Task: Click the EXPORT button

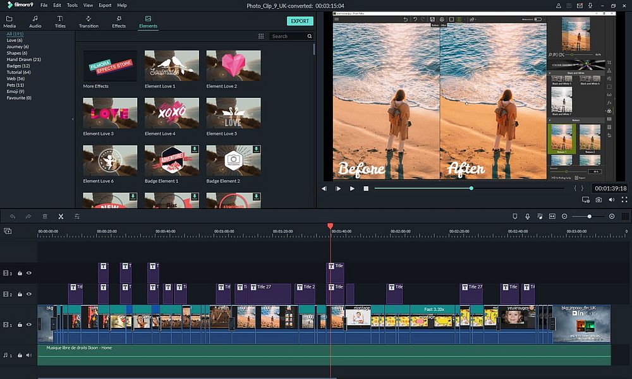Action: coord(300,21)
